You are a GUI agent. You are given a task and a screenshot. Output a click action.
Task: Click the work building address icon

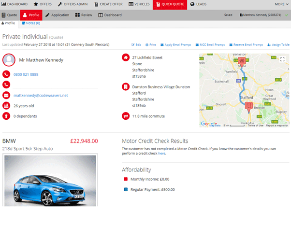coord(126,86)
